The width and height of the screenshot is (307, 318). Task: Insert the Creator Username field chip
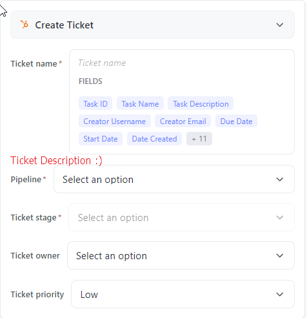click(x=115, y=121)
